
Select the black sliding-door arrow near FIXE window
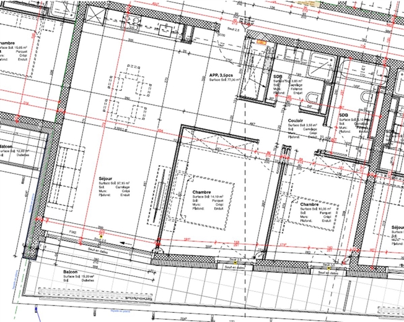[x=126, y=243]
